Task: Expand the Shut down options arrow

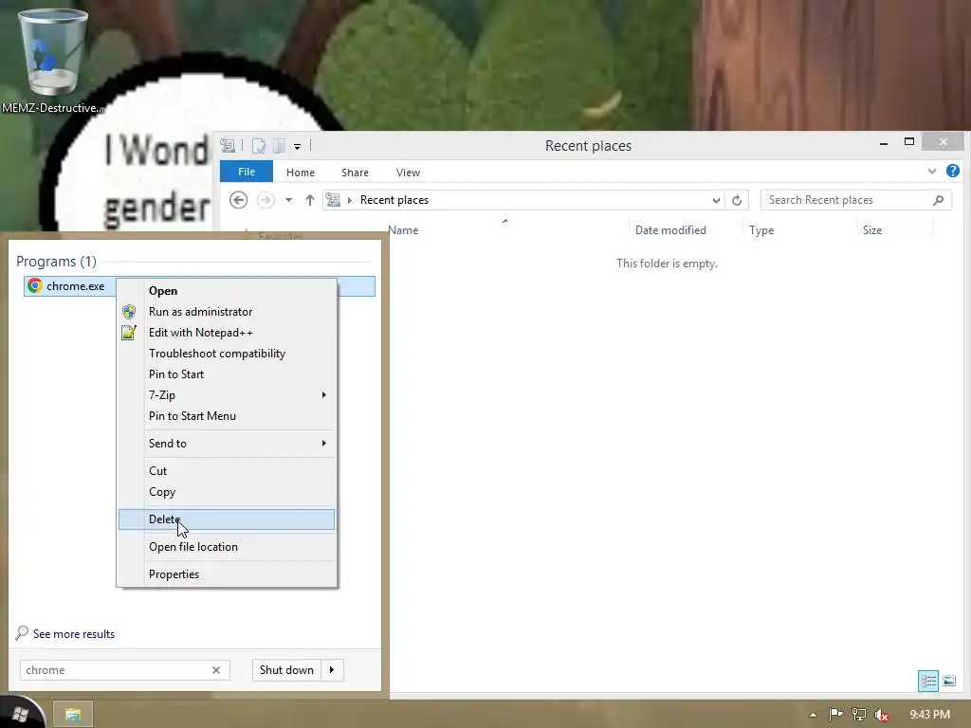Action: [332, 670]
